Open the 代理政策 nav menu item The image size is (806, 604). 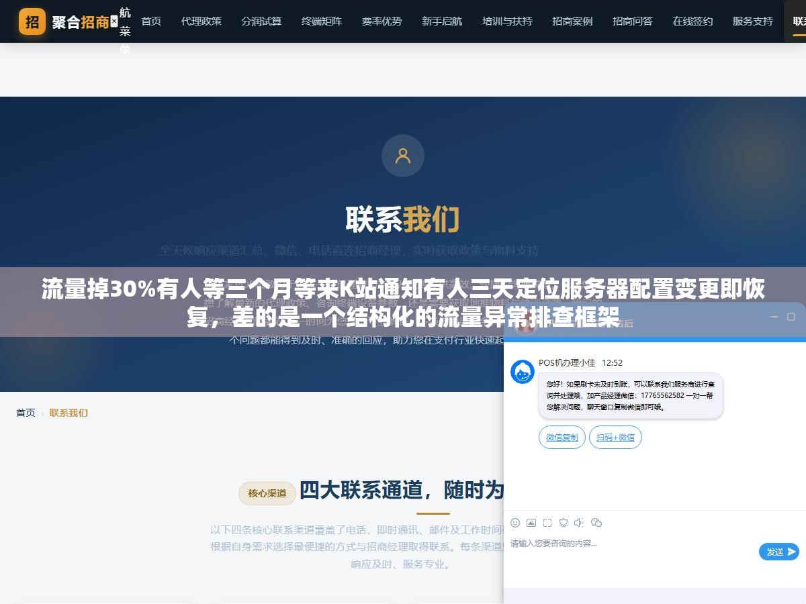tap(201, 21)
